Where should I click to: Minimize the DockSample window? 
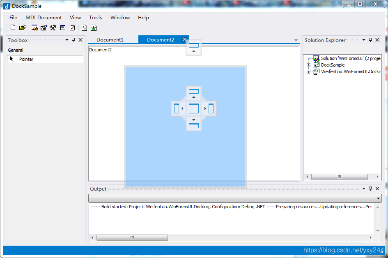[349, 4]
